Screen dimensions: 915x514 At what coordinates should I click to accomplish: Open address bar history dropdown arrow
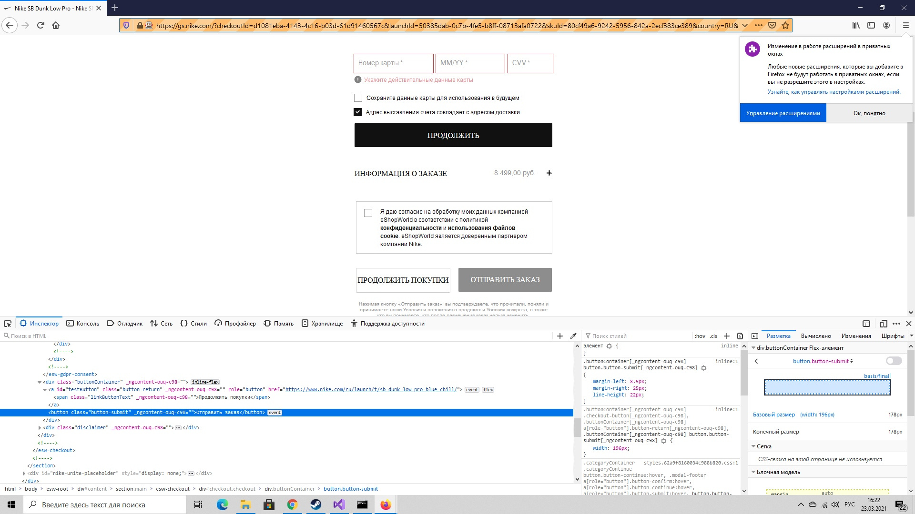click(745, 25)
